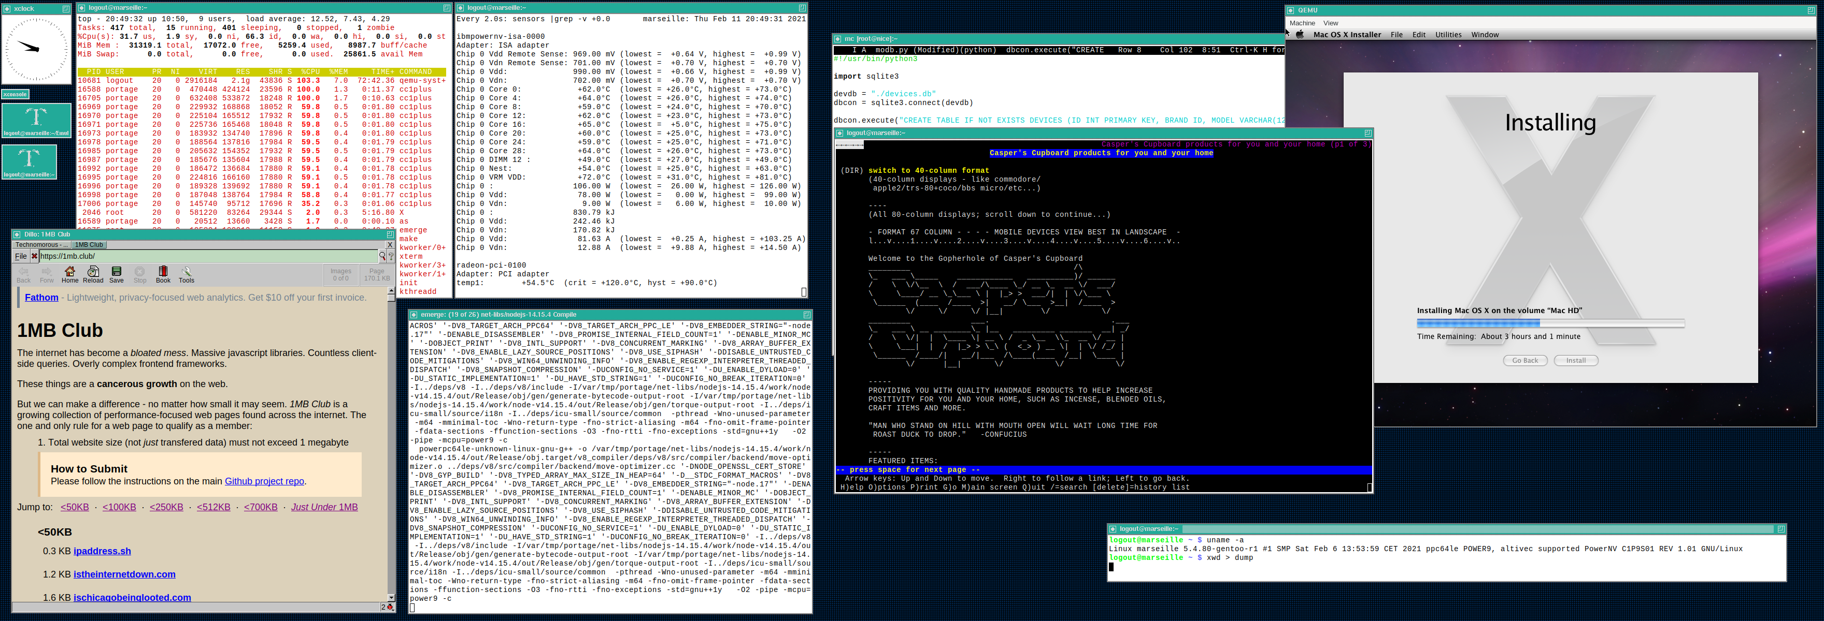
Task: Reload the 1MB Club page
Action: pos(93,272)
